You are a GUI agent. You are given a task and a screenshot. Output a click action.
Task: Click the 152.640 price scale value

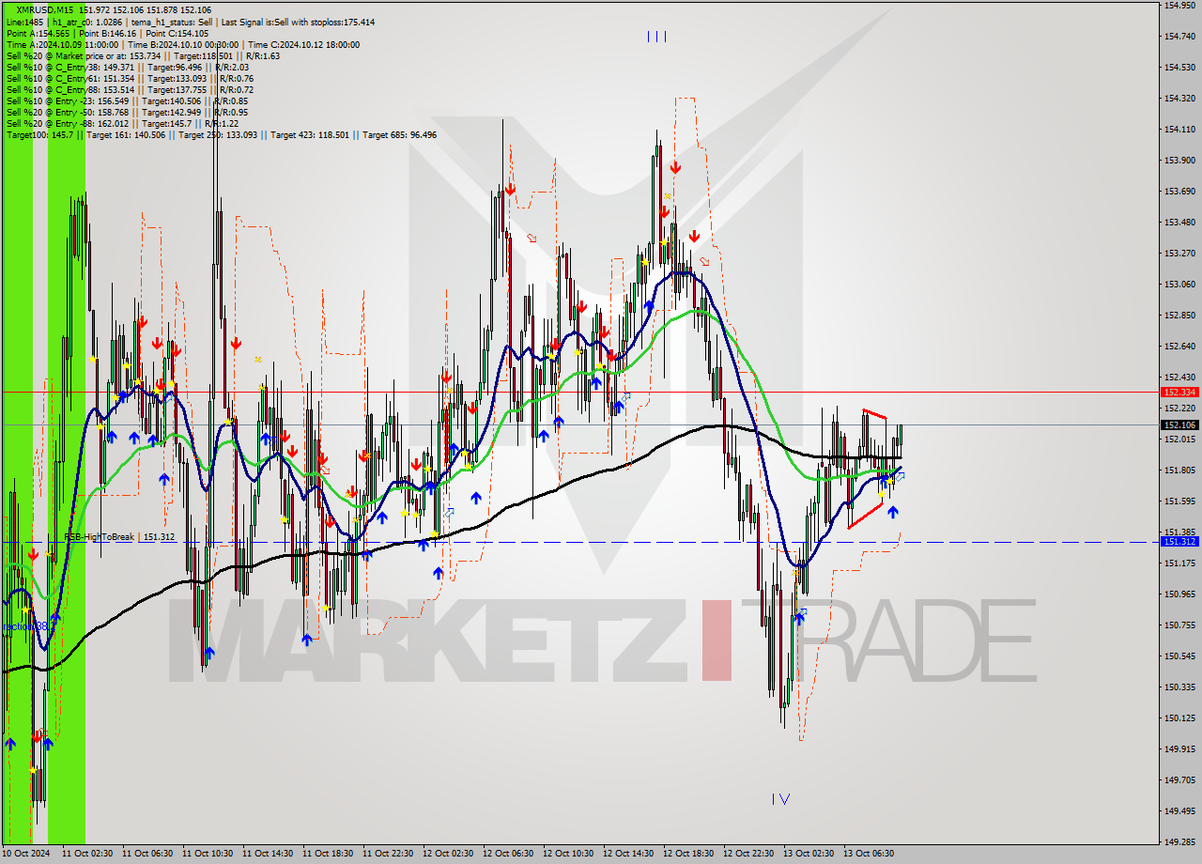(x=1179, y=346)
